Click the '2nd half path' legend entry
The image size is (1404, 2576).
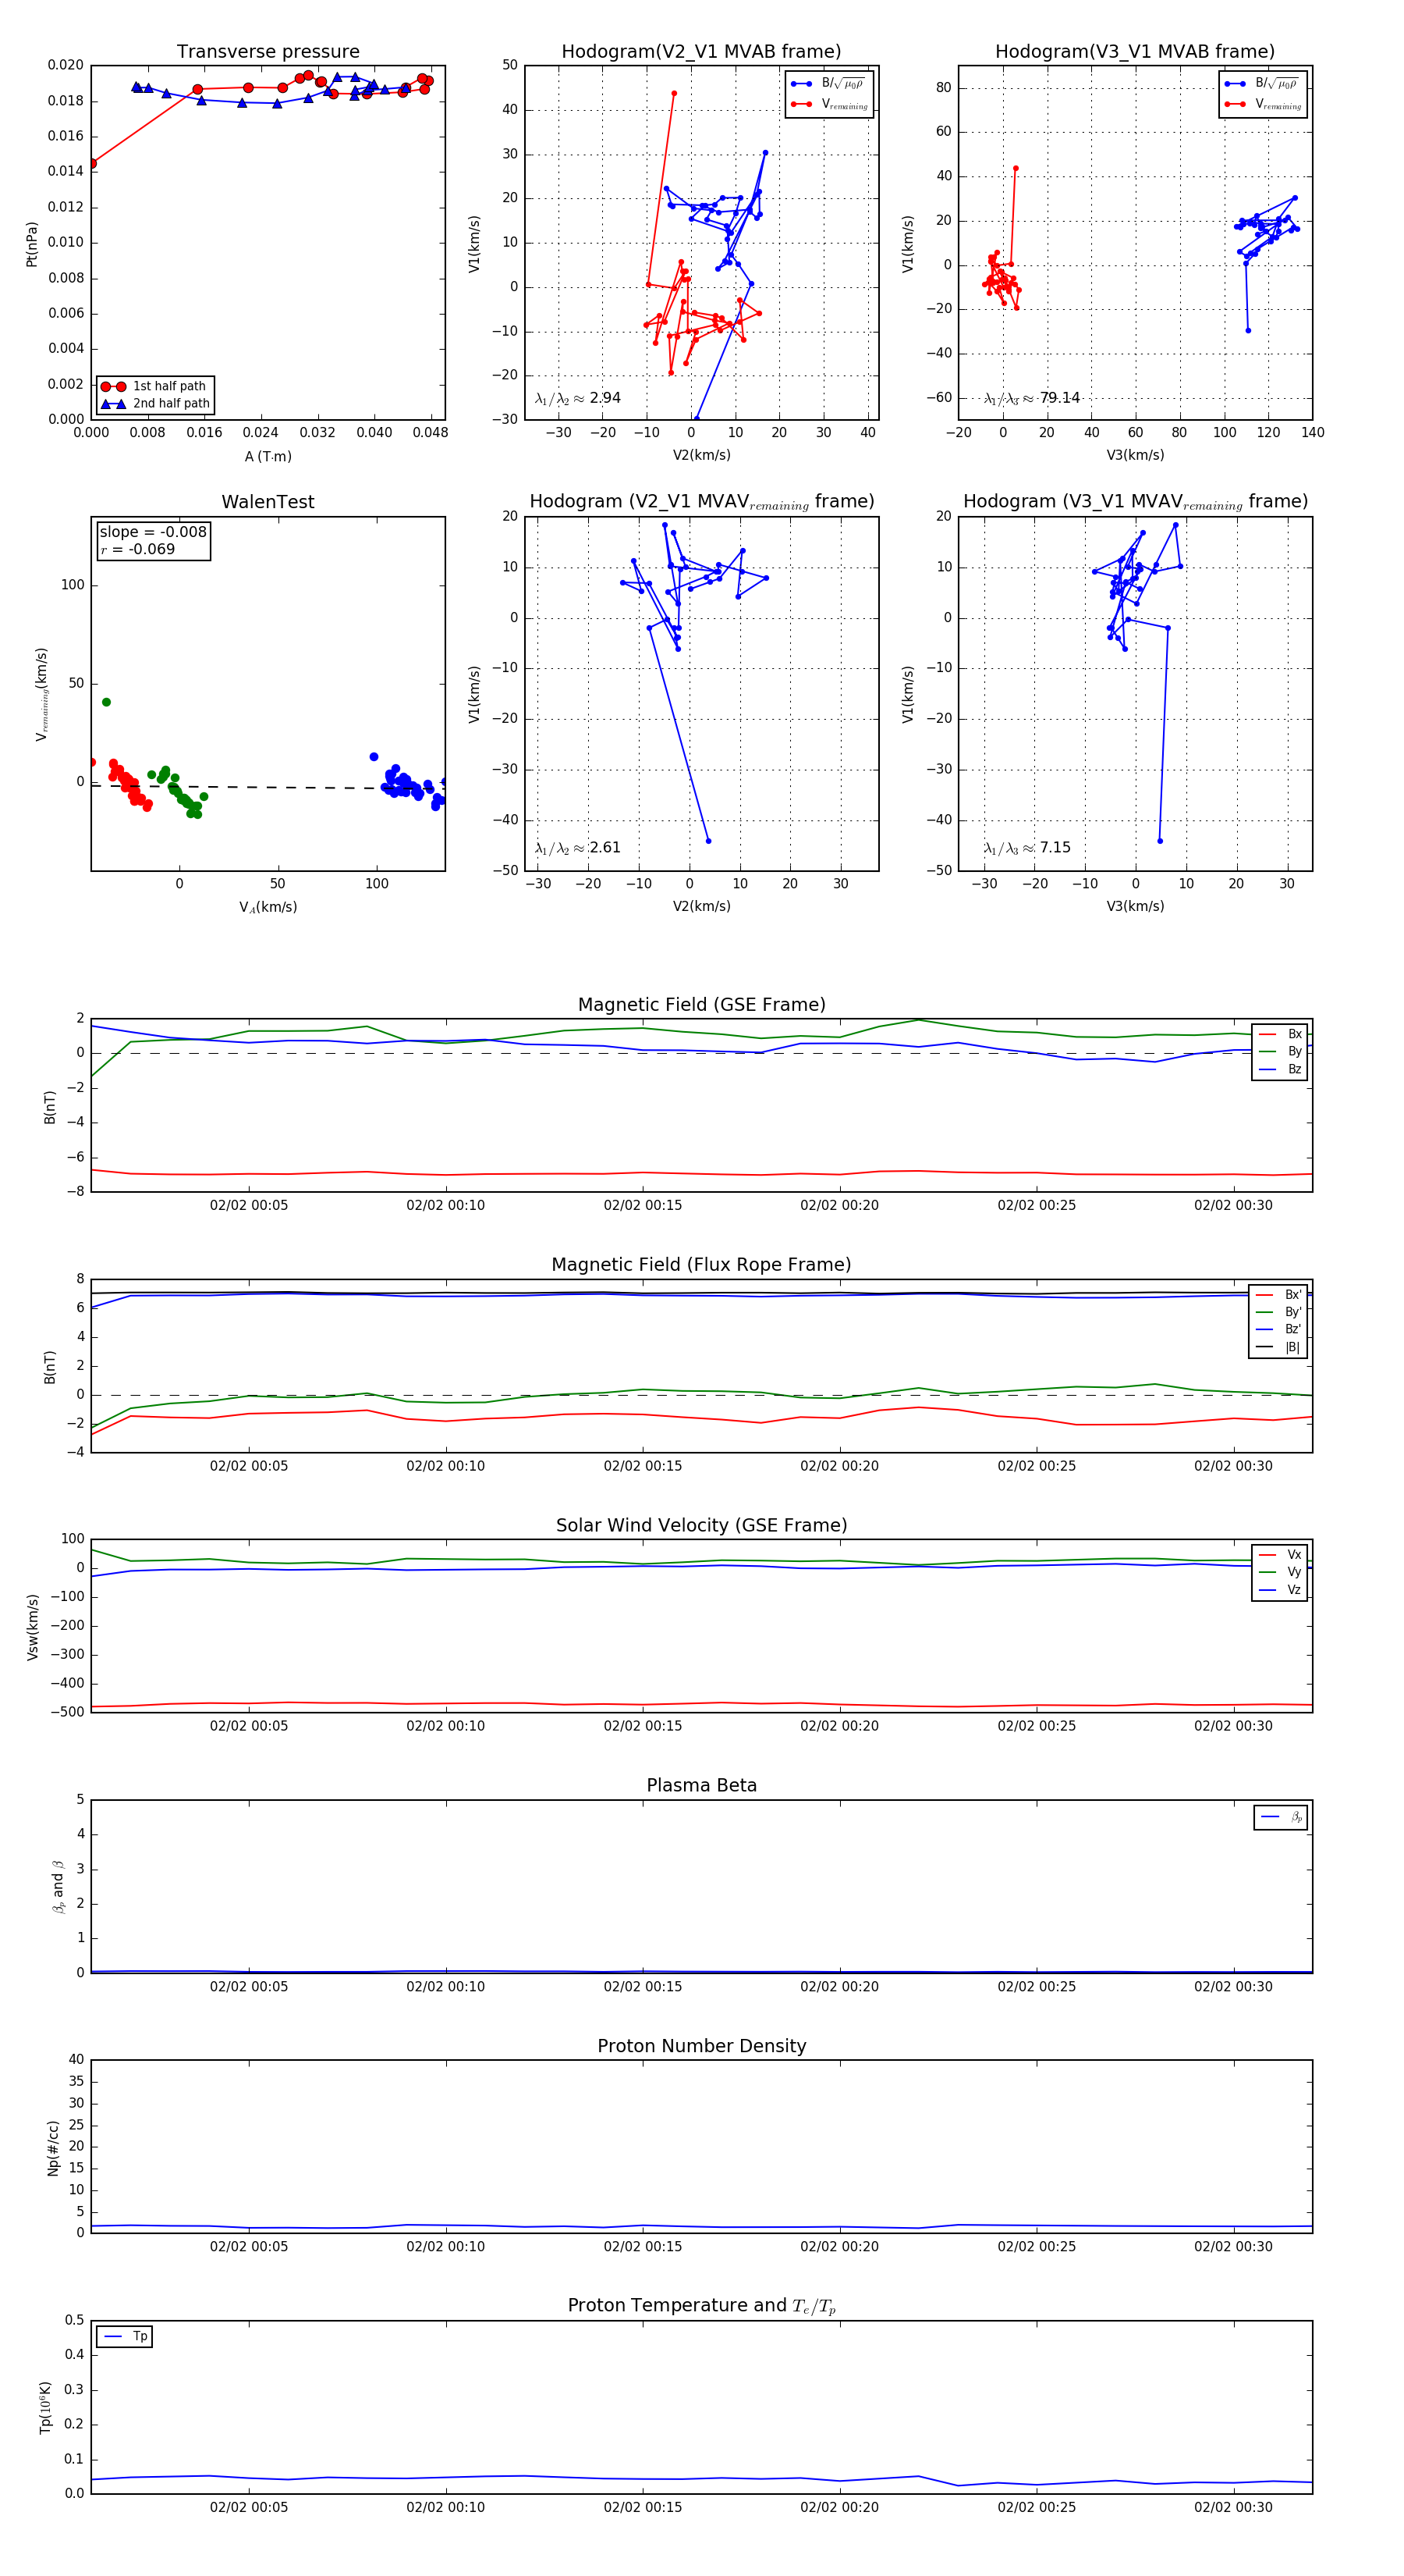coord(155,403)
